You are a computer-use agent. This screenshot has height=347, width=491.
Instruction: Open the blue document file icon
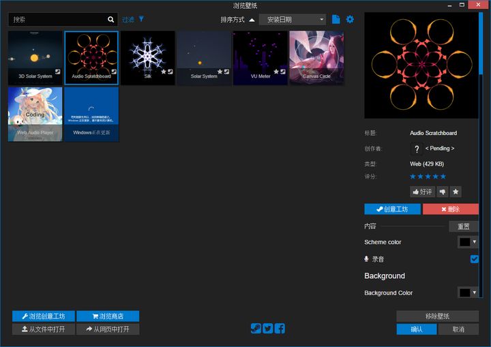(x=336, y=19)
